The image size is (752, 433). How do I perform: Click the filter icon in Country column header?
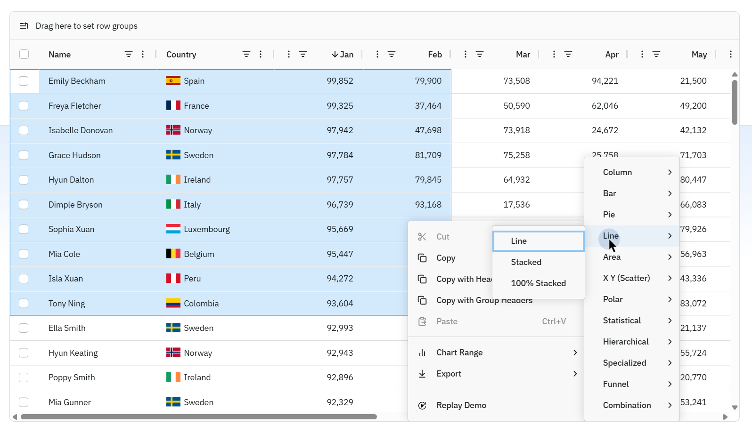(246, 55)
